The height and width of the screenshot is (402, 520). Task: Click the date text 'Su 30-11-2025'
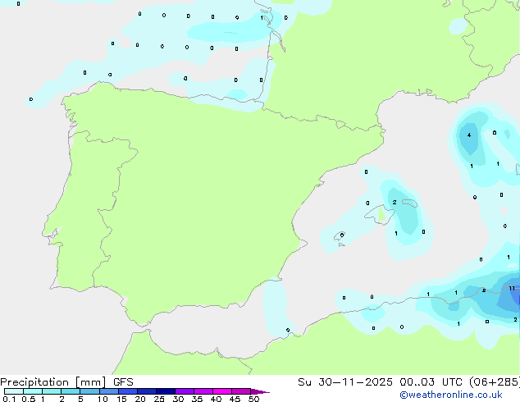point(345,382)
